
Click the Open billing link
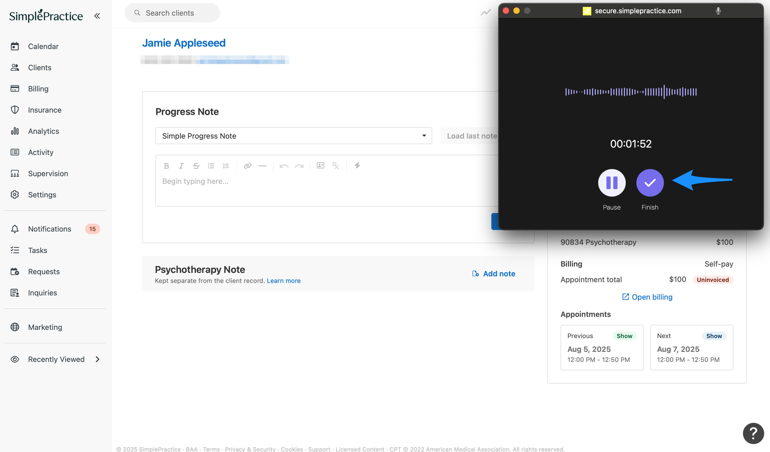coord(647,296)
